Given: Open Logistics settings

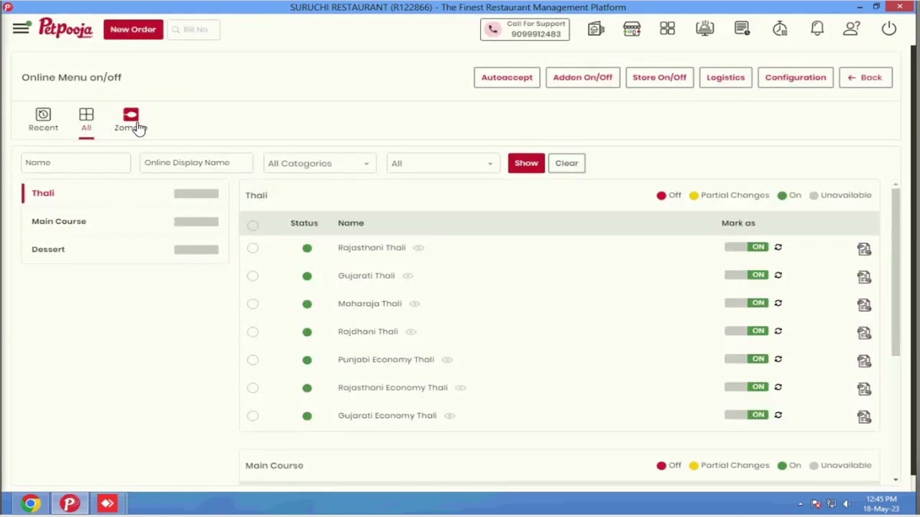Looking at the screenshot, I should point(725,78).
